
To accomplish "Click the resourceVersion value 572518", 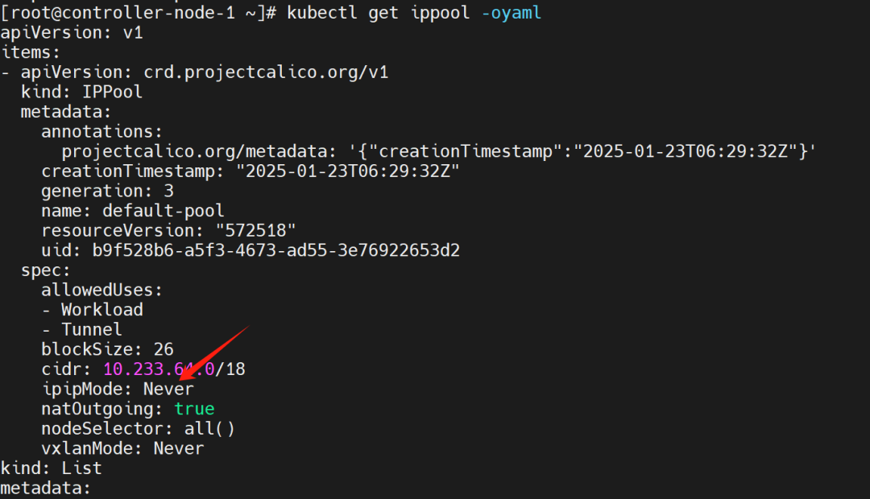I will pos(256,231).
